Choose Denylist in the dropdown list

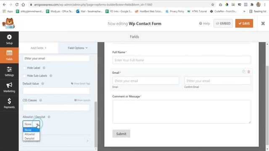tap(31, 138)
